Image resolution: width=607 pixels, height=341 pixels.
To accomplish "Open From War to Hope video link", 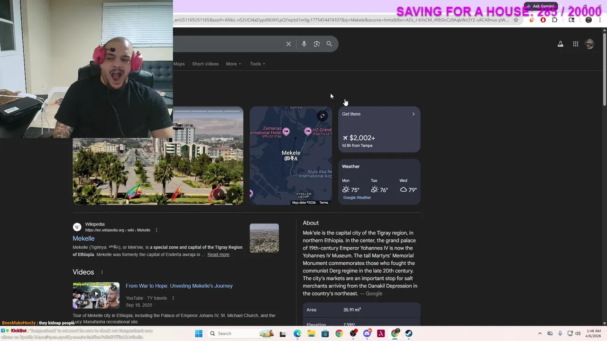I will point(179,286).
